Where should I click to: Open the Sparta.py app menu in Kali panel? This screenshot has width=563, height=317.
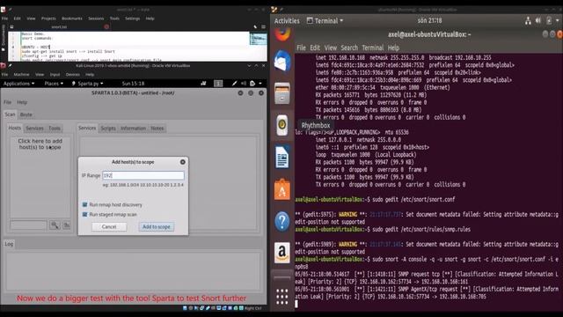87,84
